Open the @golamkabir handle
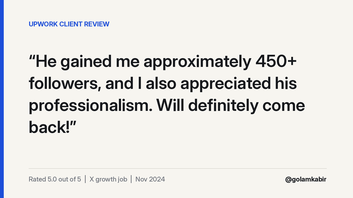 306,180
